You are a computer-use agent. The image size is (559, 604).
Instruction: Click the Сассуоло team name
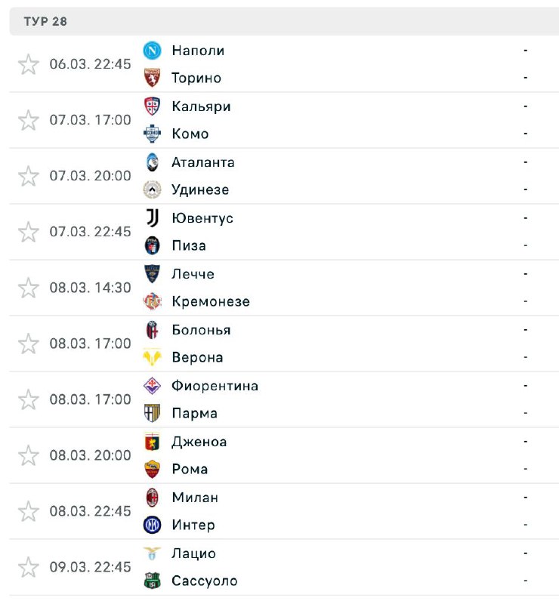tap(205, 581)
